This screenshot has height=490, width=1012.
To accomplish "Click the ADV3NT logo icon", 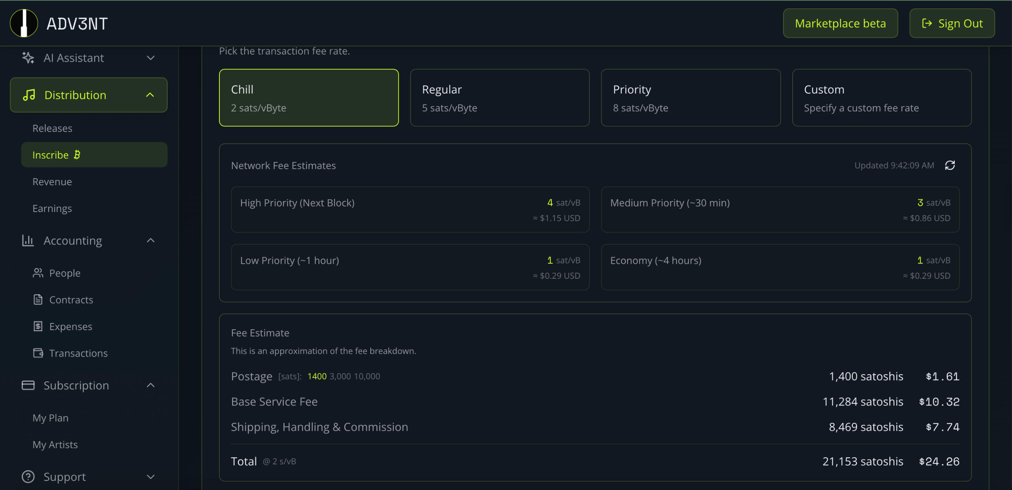I will pos(24,23).
